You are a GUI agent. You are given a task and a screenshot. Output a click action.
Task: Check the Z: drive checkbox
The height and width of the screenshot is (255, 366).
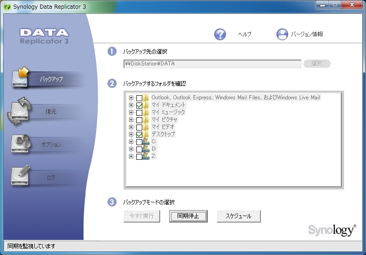(139, 157)
